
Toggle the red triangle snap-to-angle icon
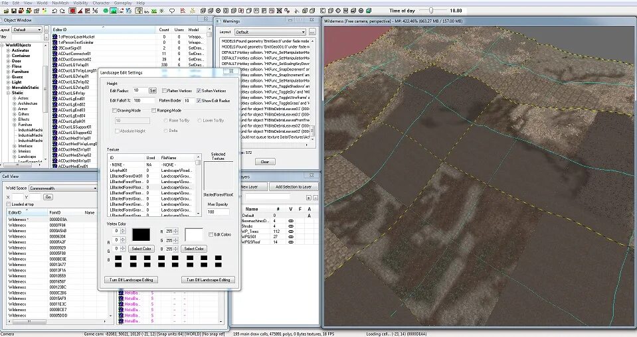click(80, 11)
